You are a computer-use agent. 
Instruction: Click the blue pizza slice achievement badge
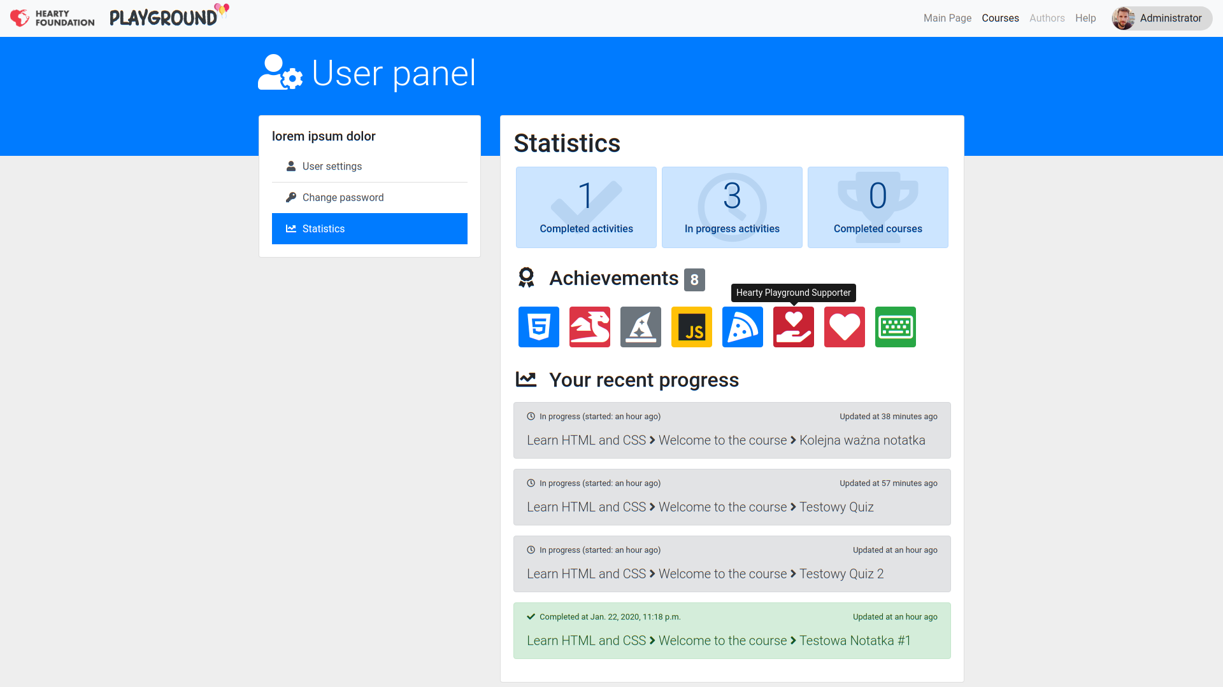click(742, 327)
